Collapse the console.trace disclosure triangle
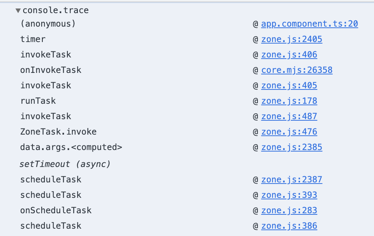This screenshot has width=374, height=236. (18, 10)
